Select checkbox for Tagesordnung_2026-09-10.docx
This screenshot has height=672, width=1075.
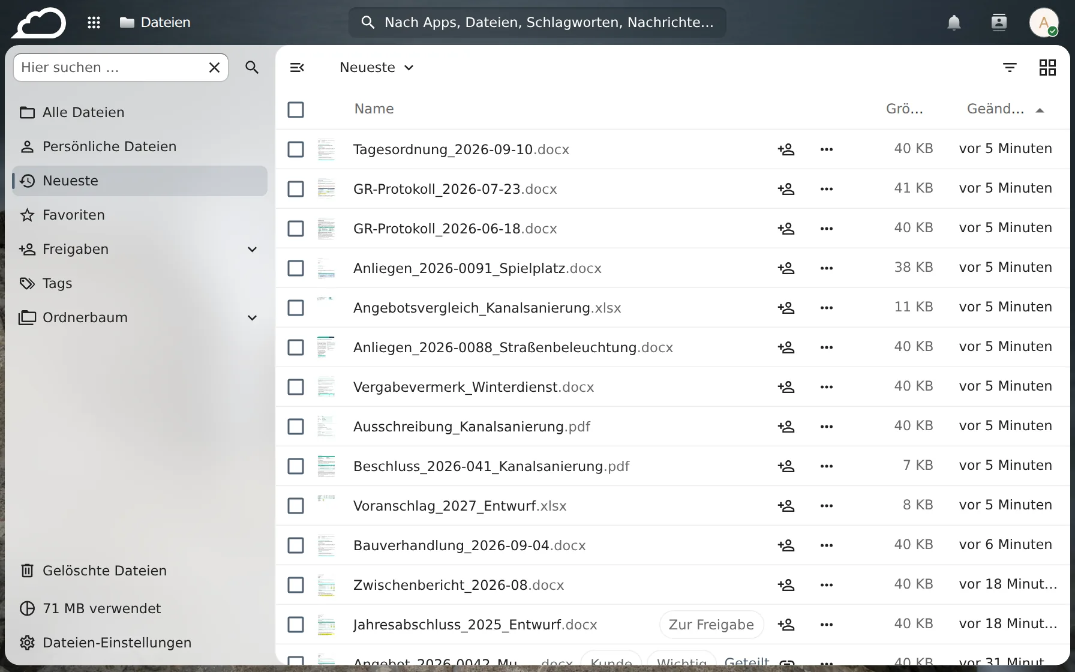(x=296, y=149)
